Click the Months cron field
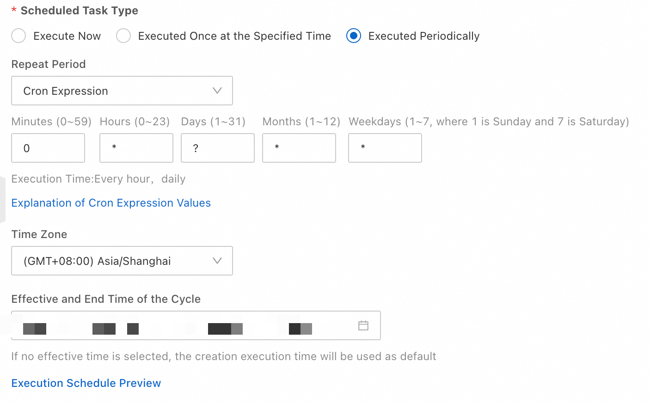This screenshot has height=404, width=650. [x=299, y=148]
